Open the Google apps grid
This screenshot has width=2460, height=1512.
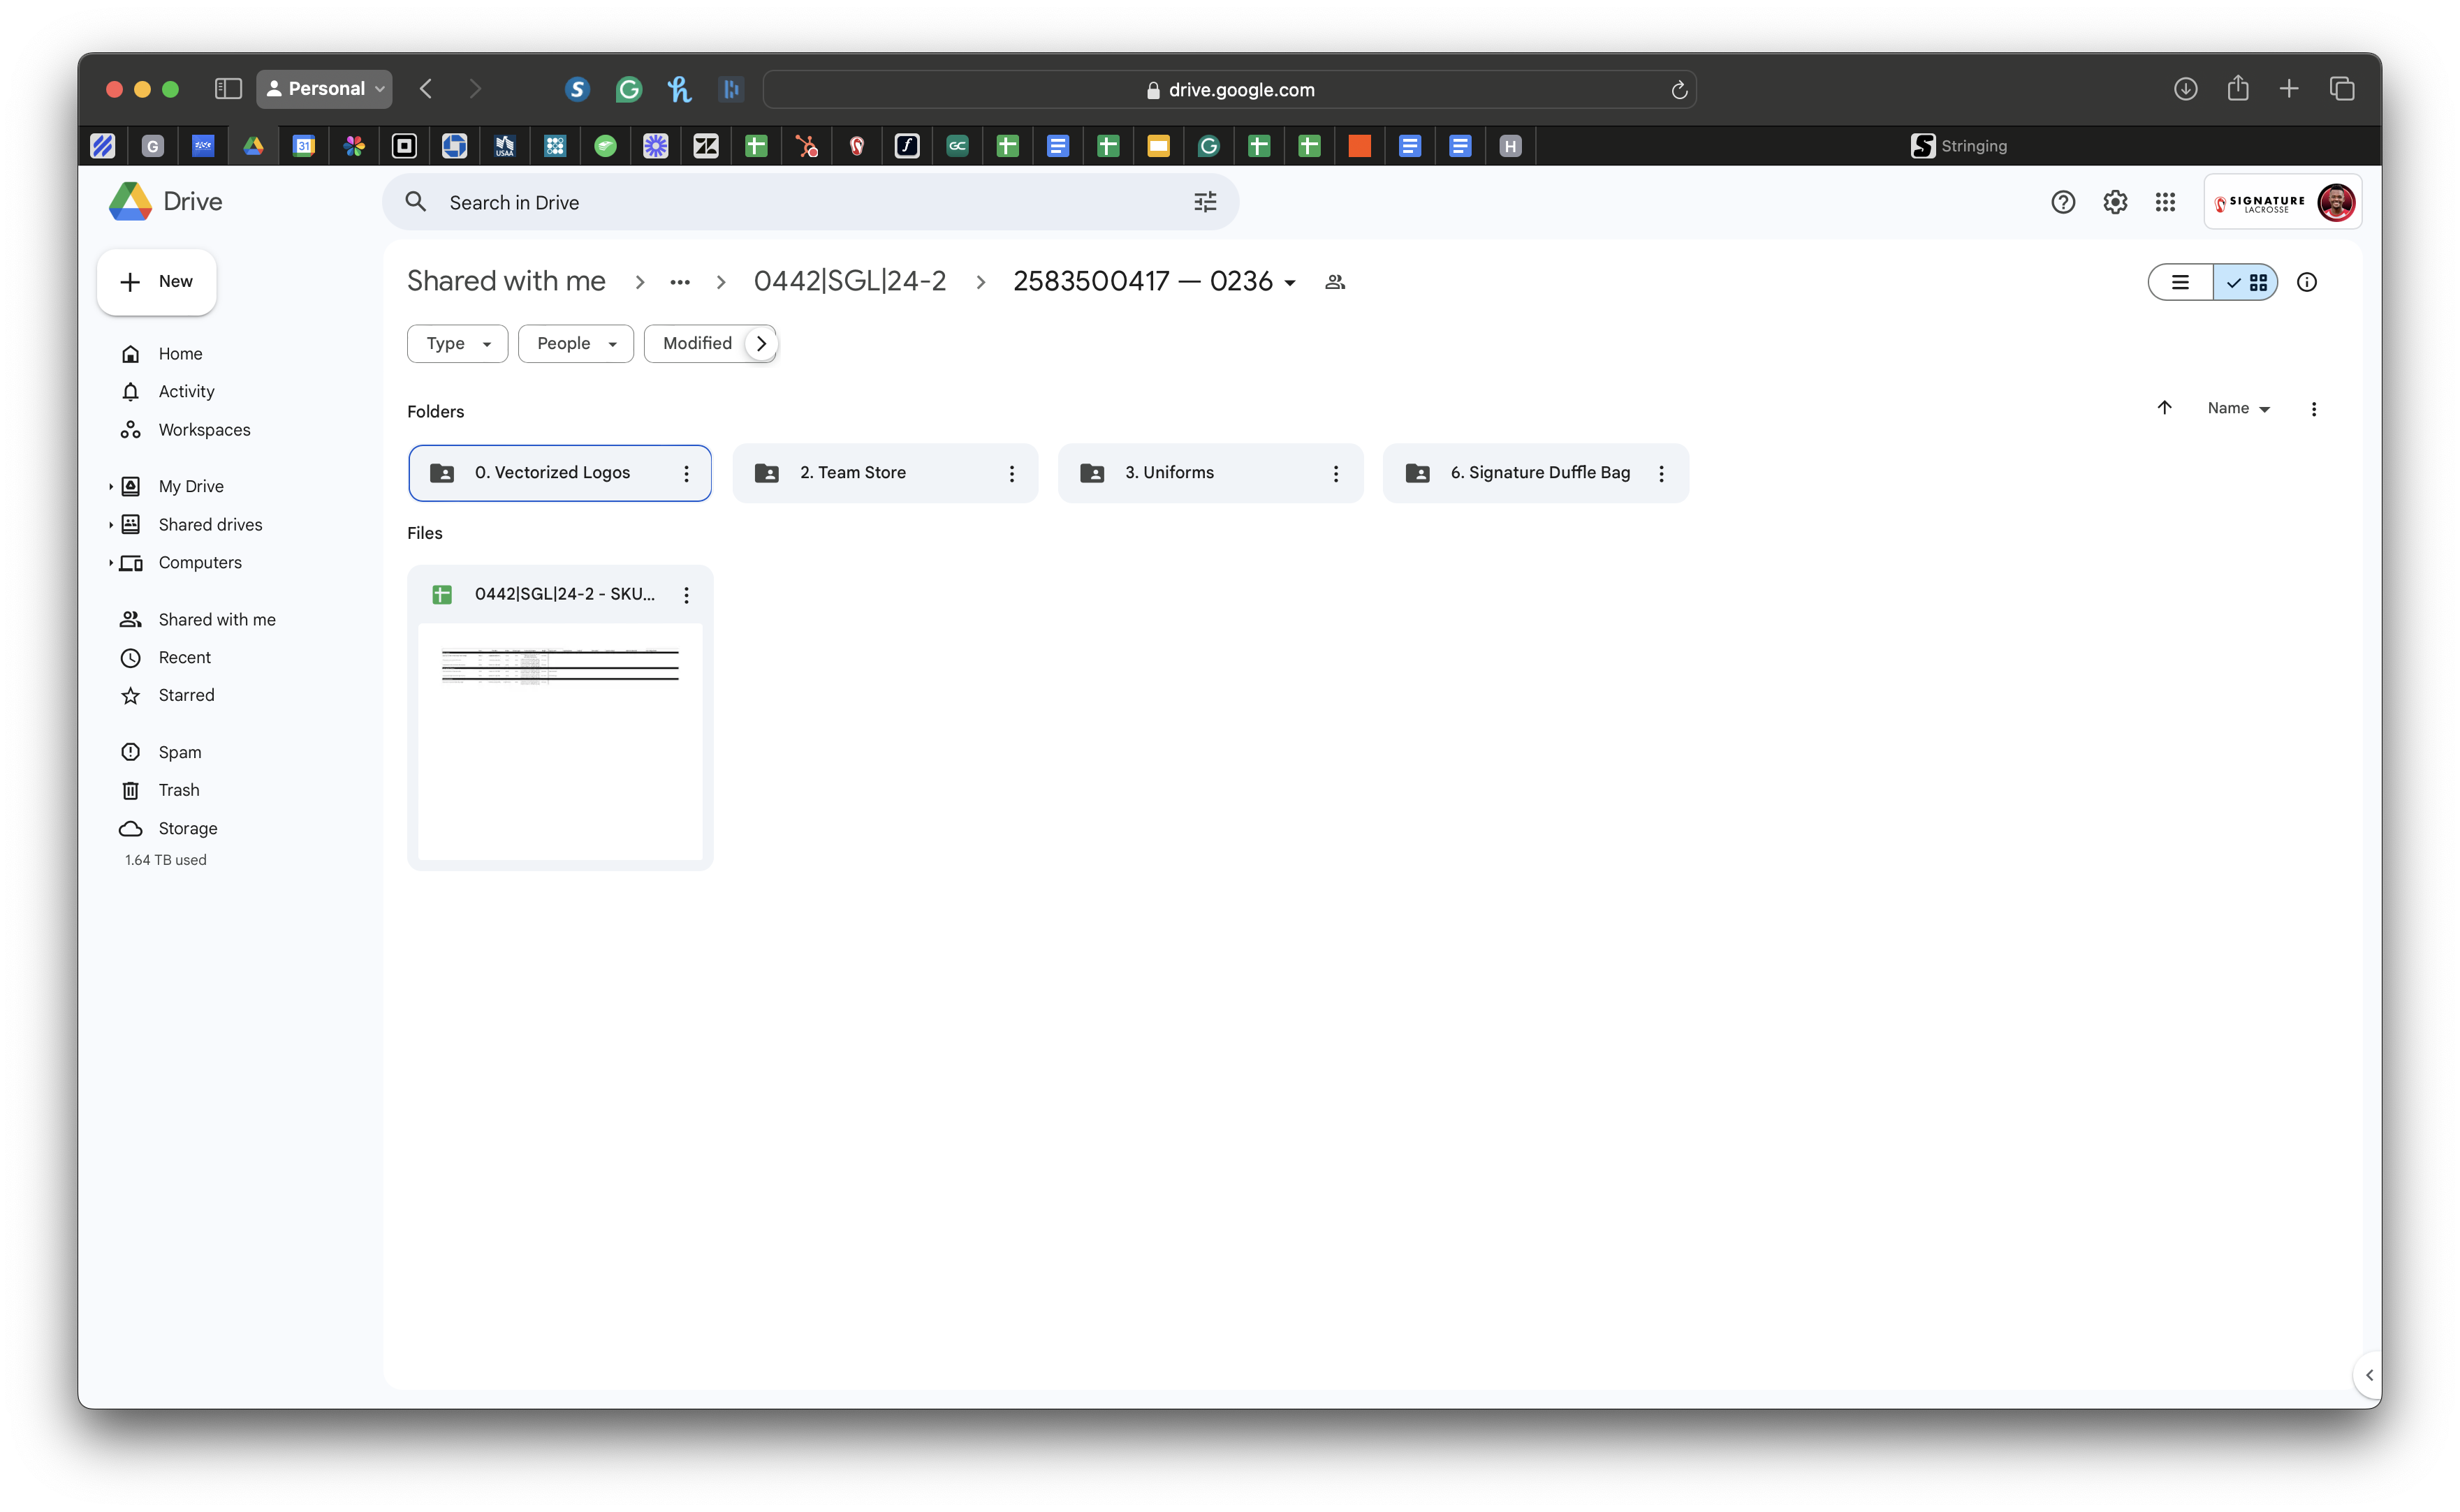click(x=2165, y=202)
